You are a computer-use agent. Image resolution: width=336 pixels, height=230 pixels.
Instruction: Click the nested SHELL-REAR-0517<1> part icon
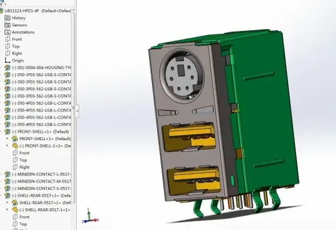pos(15,203)
